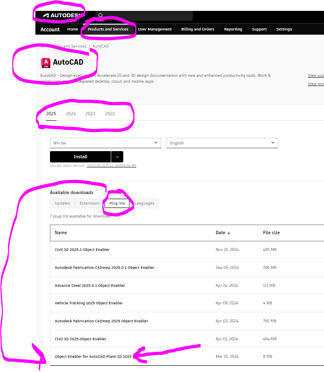Open the English language dropdown
This screenshot has width=324, height=372.
(x=222, y=143)
